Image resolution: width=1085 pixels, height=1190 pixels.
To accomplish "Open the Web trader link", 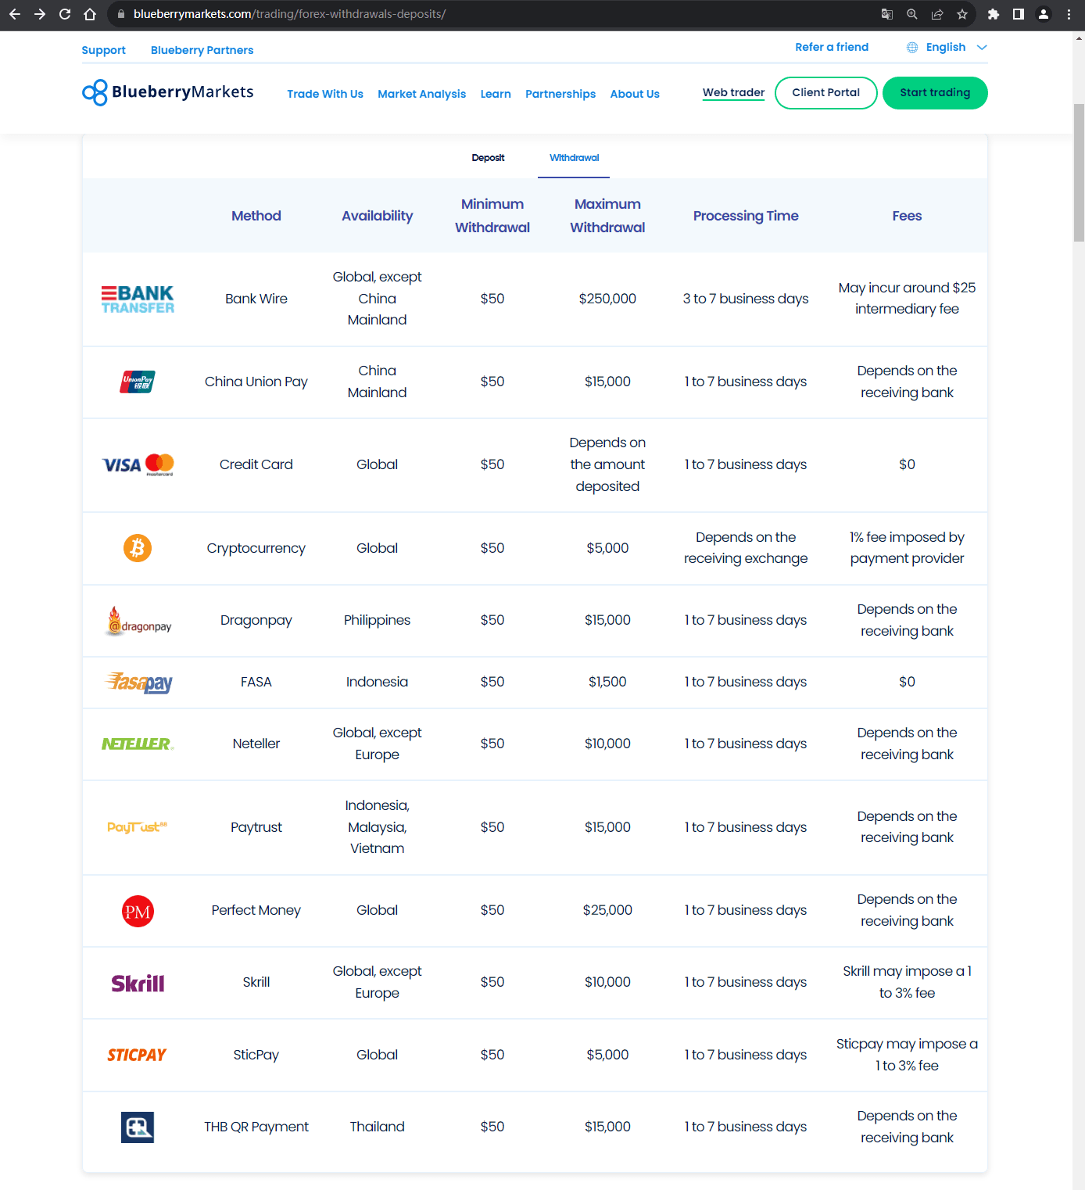I will pos(733,92).
